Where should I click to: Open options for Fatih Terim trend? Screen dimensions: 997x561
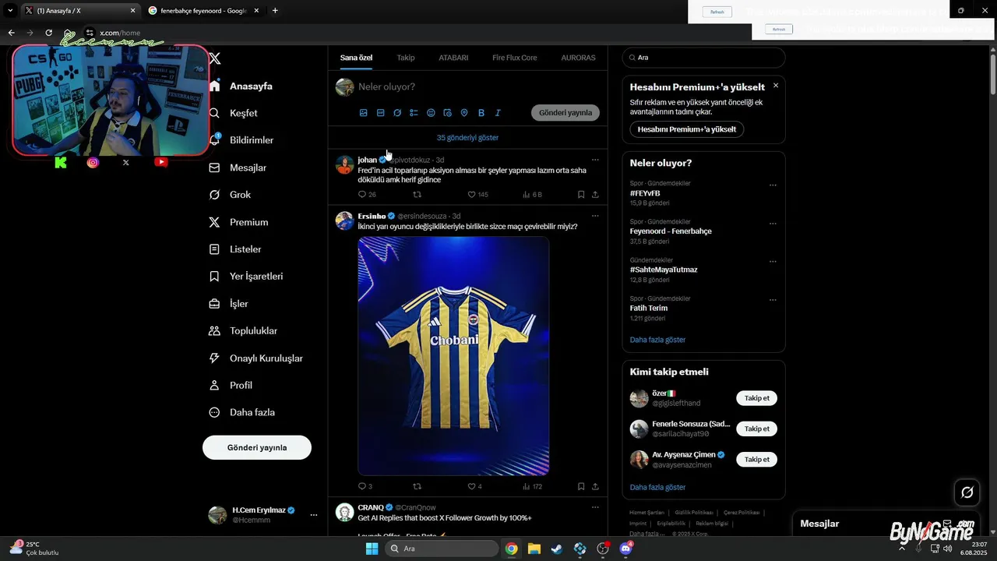[x=773, y=300]
